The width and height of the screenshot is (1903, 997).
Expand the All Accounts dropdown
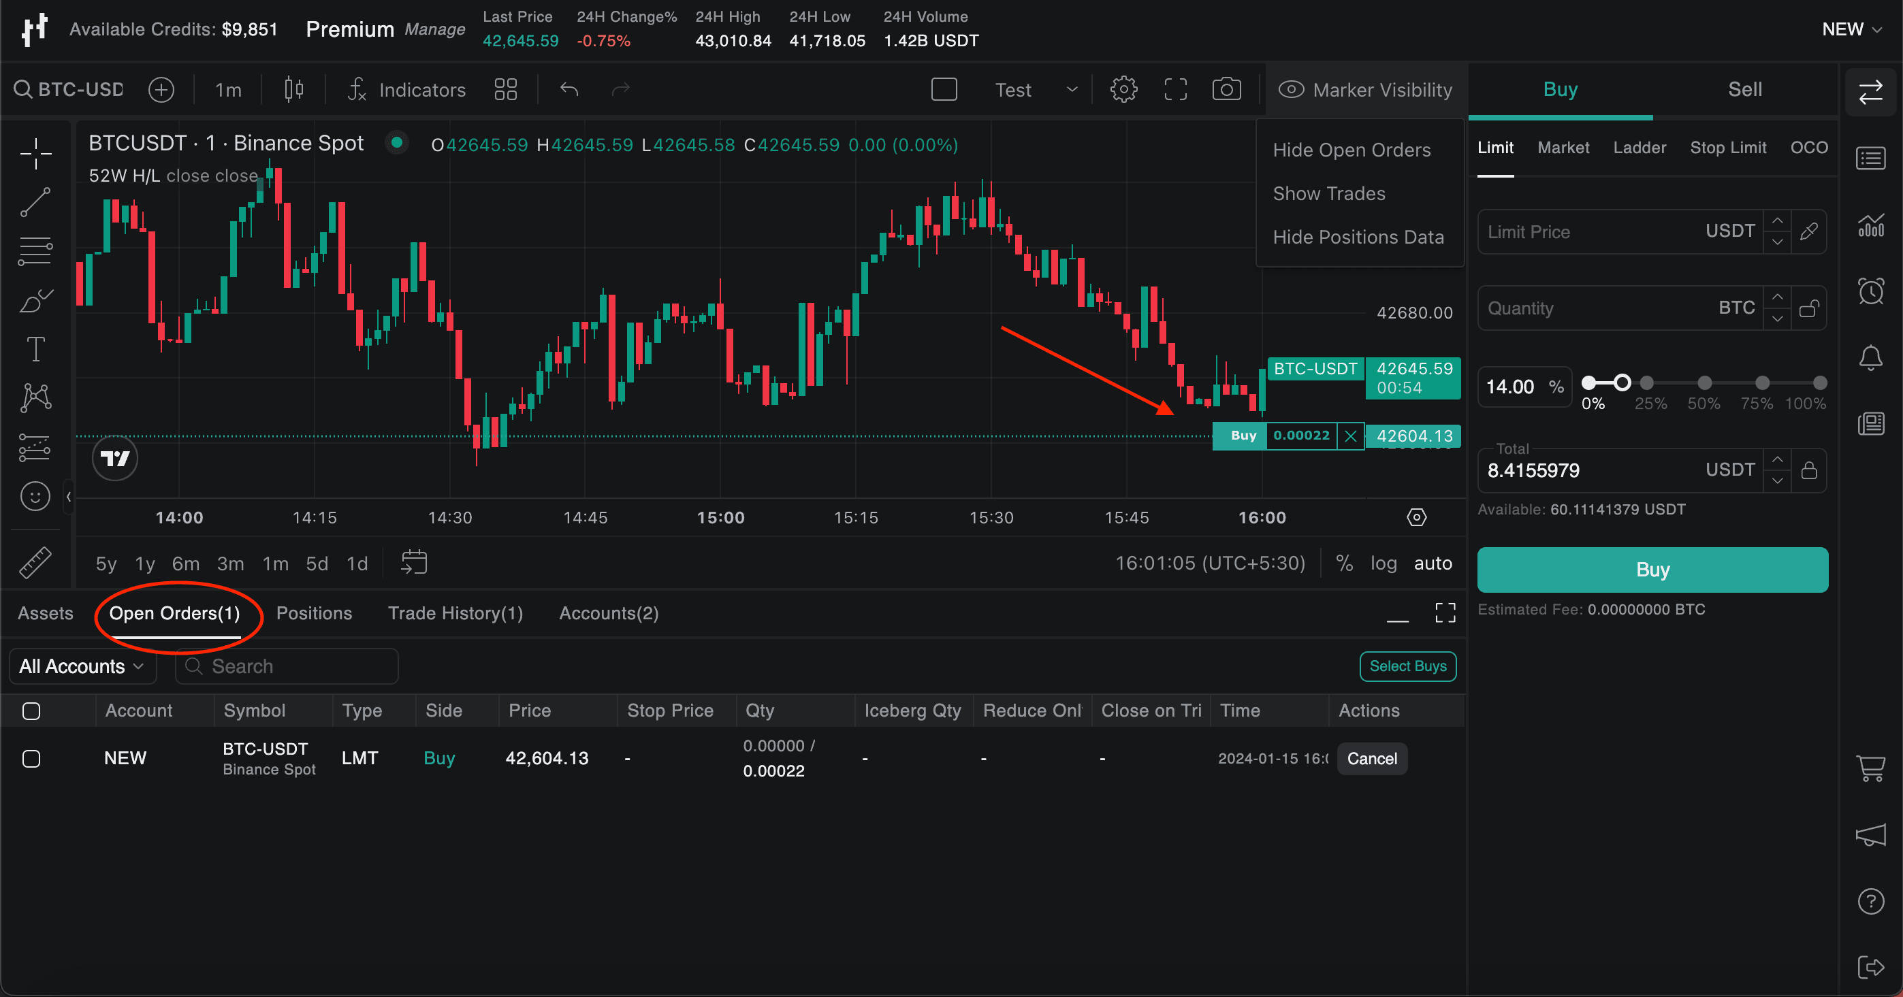pos(81,666)
